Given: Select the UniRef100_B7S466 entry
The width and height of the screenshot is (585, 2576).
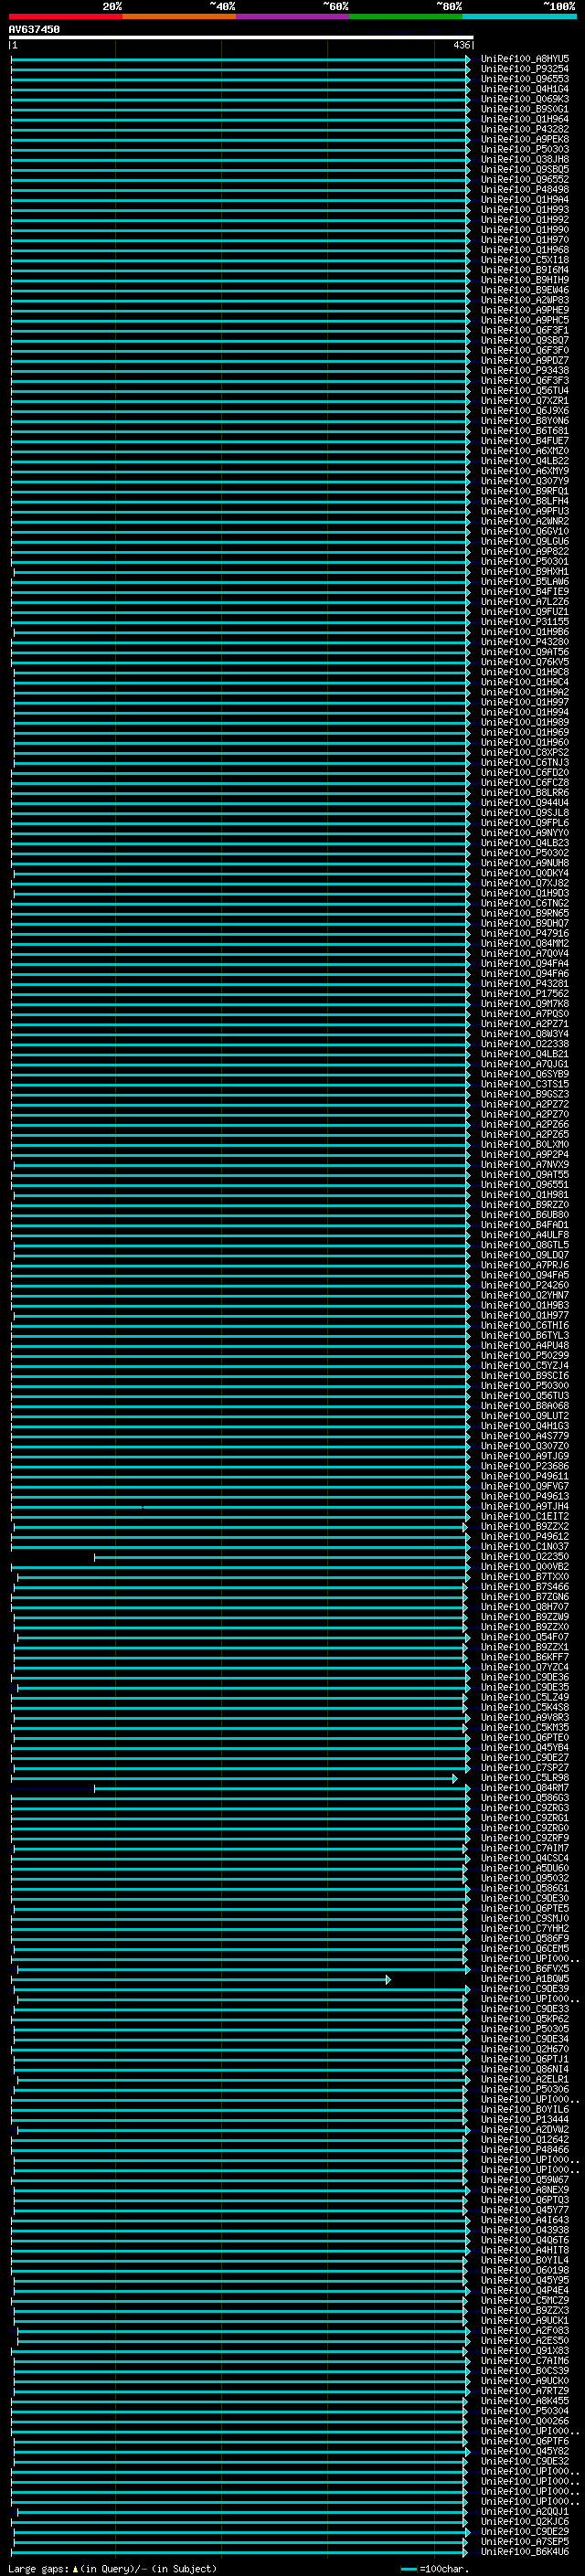Looking at the screenshot, I should [525, 1586].
